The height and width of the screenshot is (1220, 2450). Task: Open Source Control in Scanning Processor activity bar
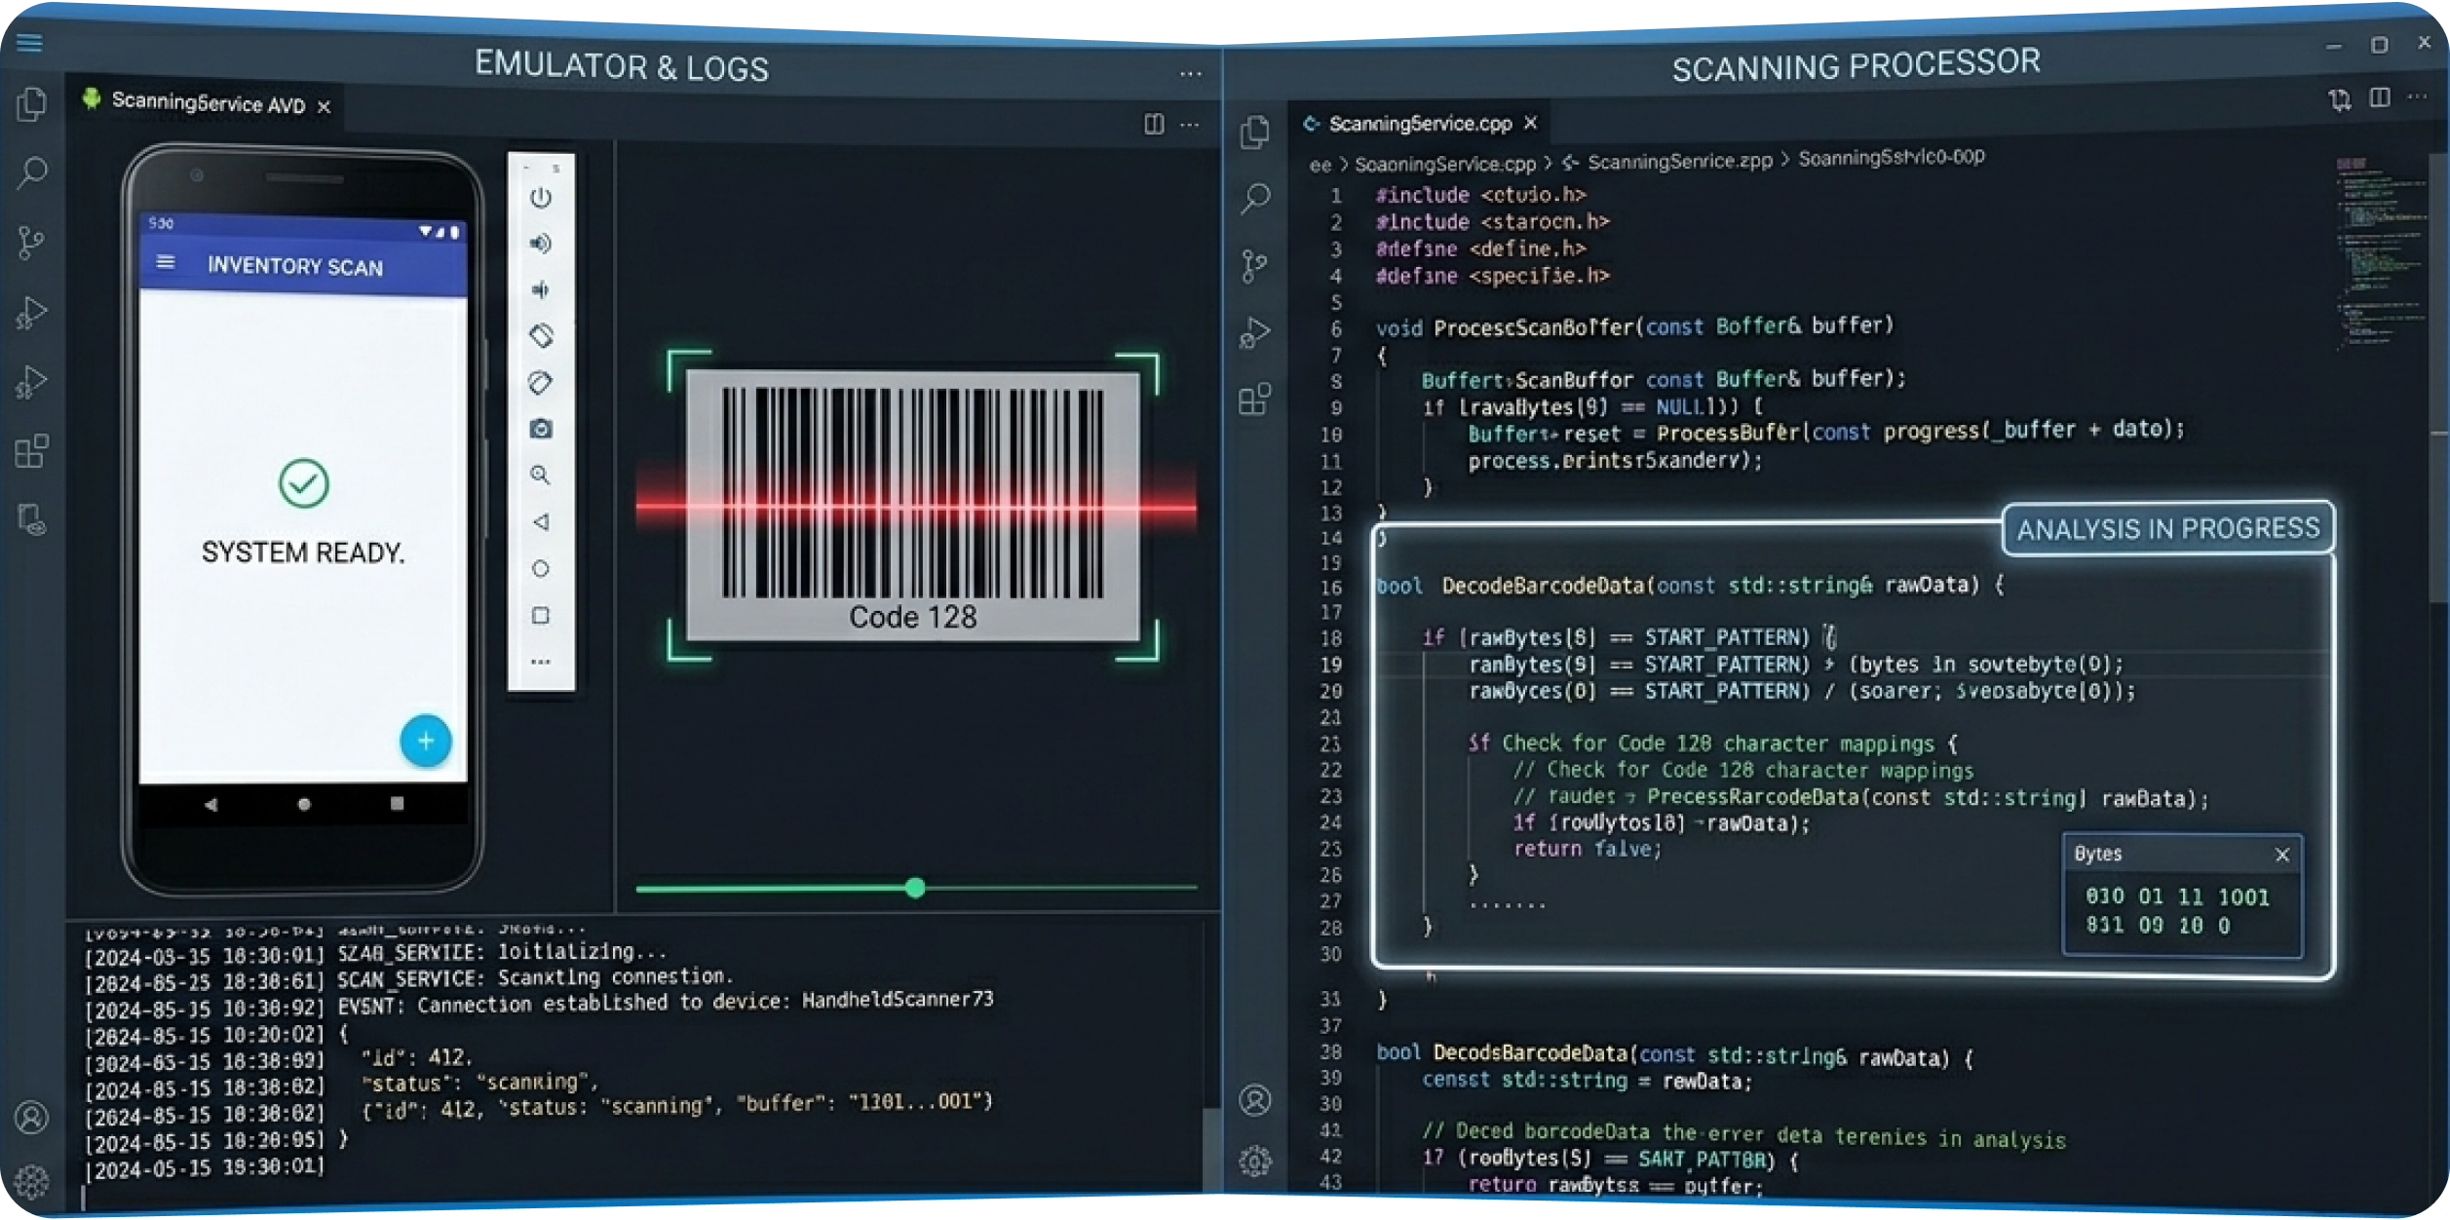point(1255,266)
